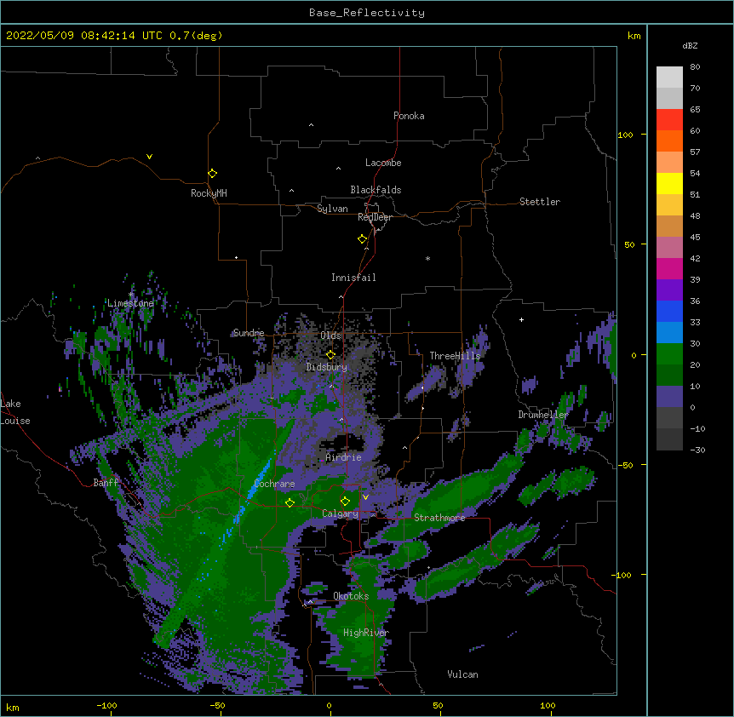Image resolution: width=734 pixels, height=717 pixels.
Task: Click the dBZ legend heading
Action: pyautogui.click(x=690, y=45)
